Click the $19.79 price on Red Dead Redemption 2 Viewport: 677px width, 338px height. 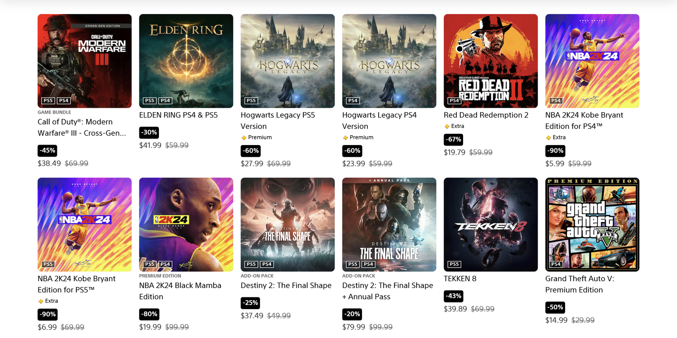click(x=454, y=152)
